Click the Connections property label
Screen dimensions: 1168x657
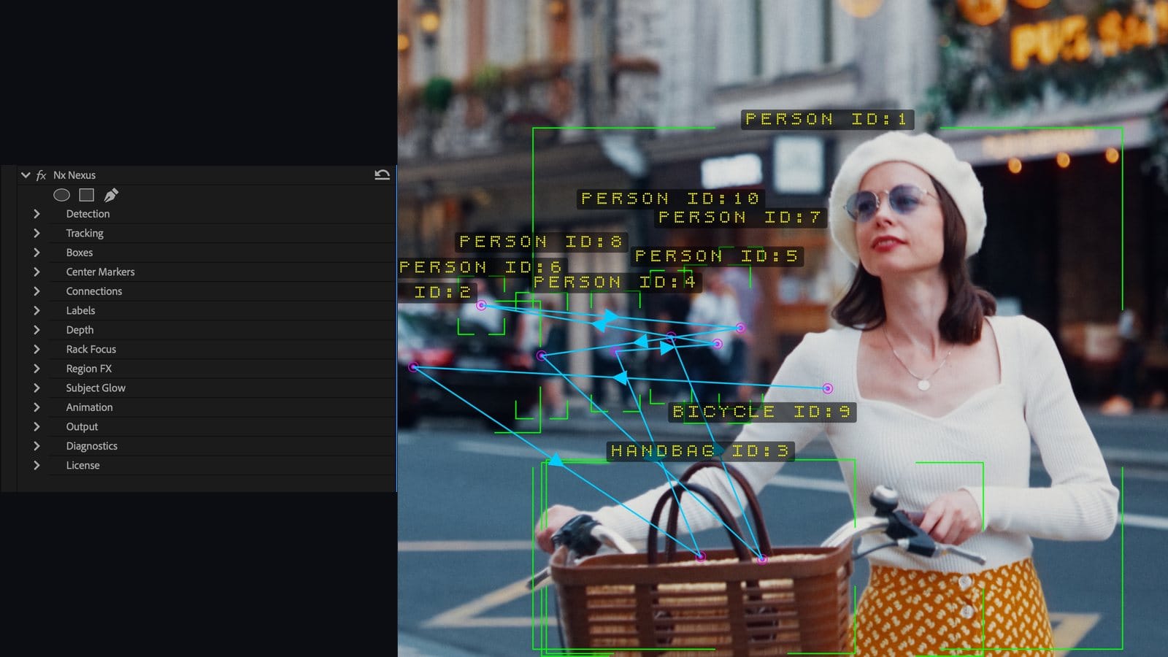pos(94,291)
